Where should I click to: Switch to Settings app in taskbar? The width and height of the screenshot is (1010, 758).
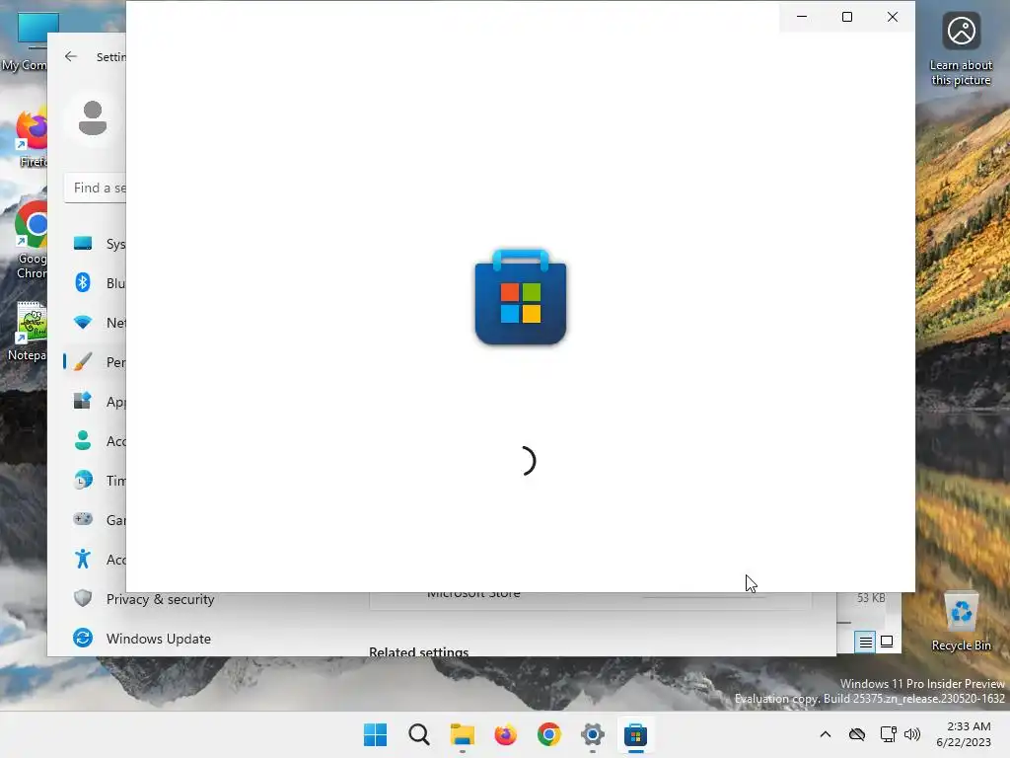coord(592,734)
